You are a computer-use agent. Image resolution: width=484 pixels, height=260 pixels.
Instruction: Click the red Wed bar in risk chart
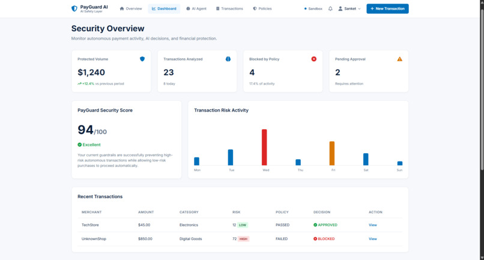(x=264, y=147)
